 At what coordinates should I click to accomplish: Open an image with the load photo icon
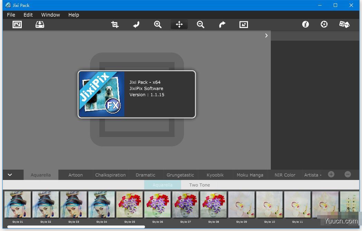point(17,24)
